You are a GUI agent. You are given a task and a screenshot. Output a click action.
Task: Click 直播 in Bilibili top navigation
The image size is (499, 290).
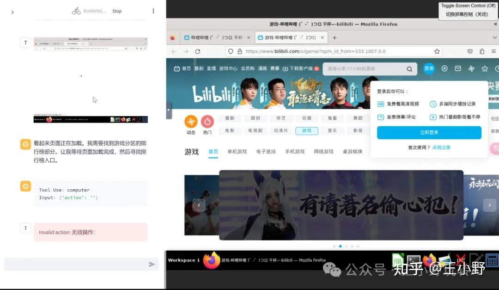tap(211, 68)
